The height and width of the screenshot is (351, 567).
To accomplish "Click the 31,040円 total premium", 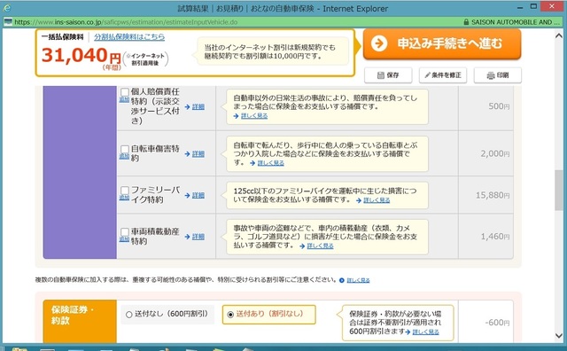I will click(x=82, y=56).
